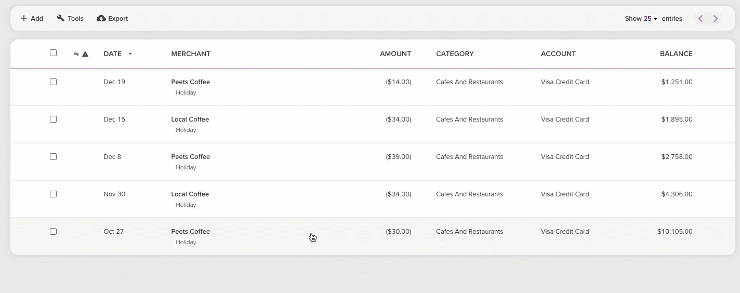The image size is (740, 293).
Task: Click the Date column sort arrow
Action: [x=130, y=54]
